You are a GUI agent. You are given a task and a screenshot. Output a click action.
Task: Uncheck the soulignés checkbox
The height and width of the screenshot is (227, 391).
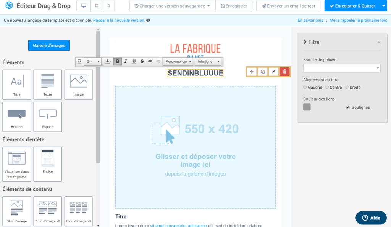[348, 107]
